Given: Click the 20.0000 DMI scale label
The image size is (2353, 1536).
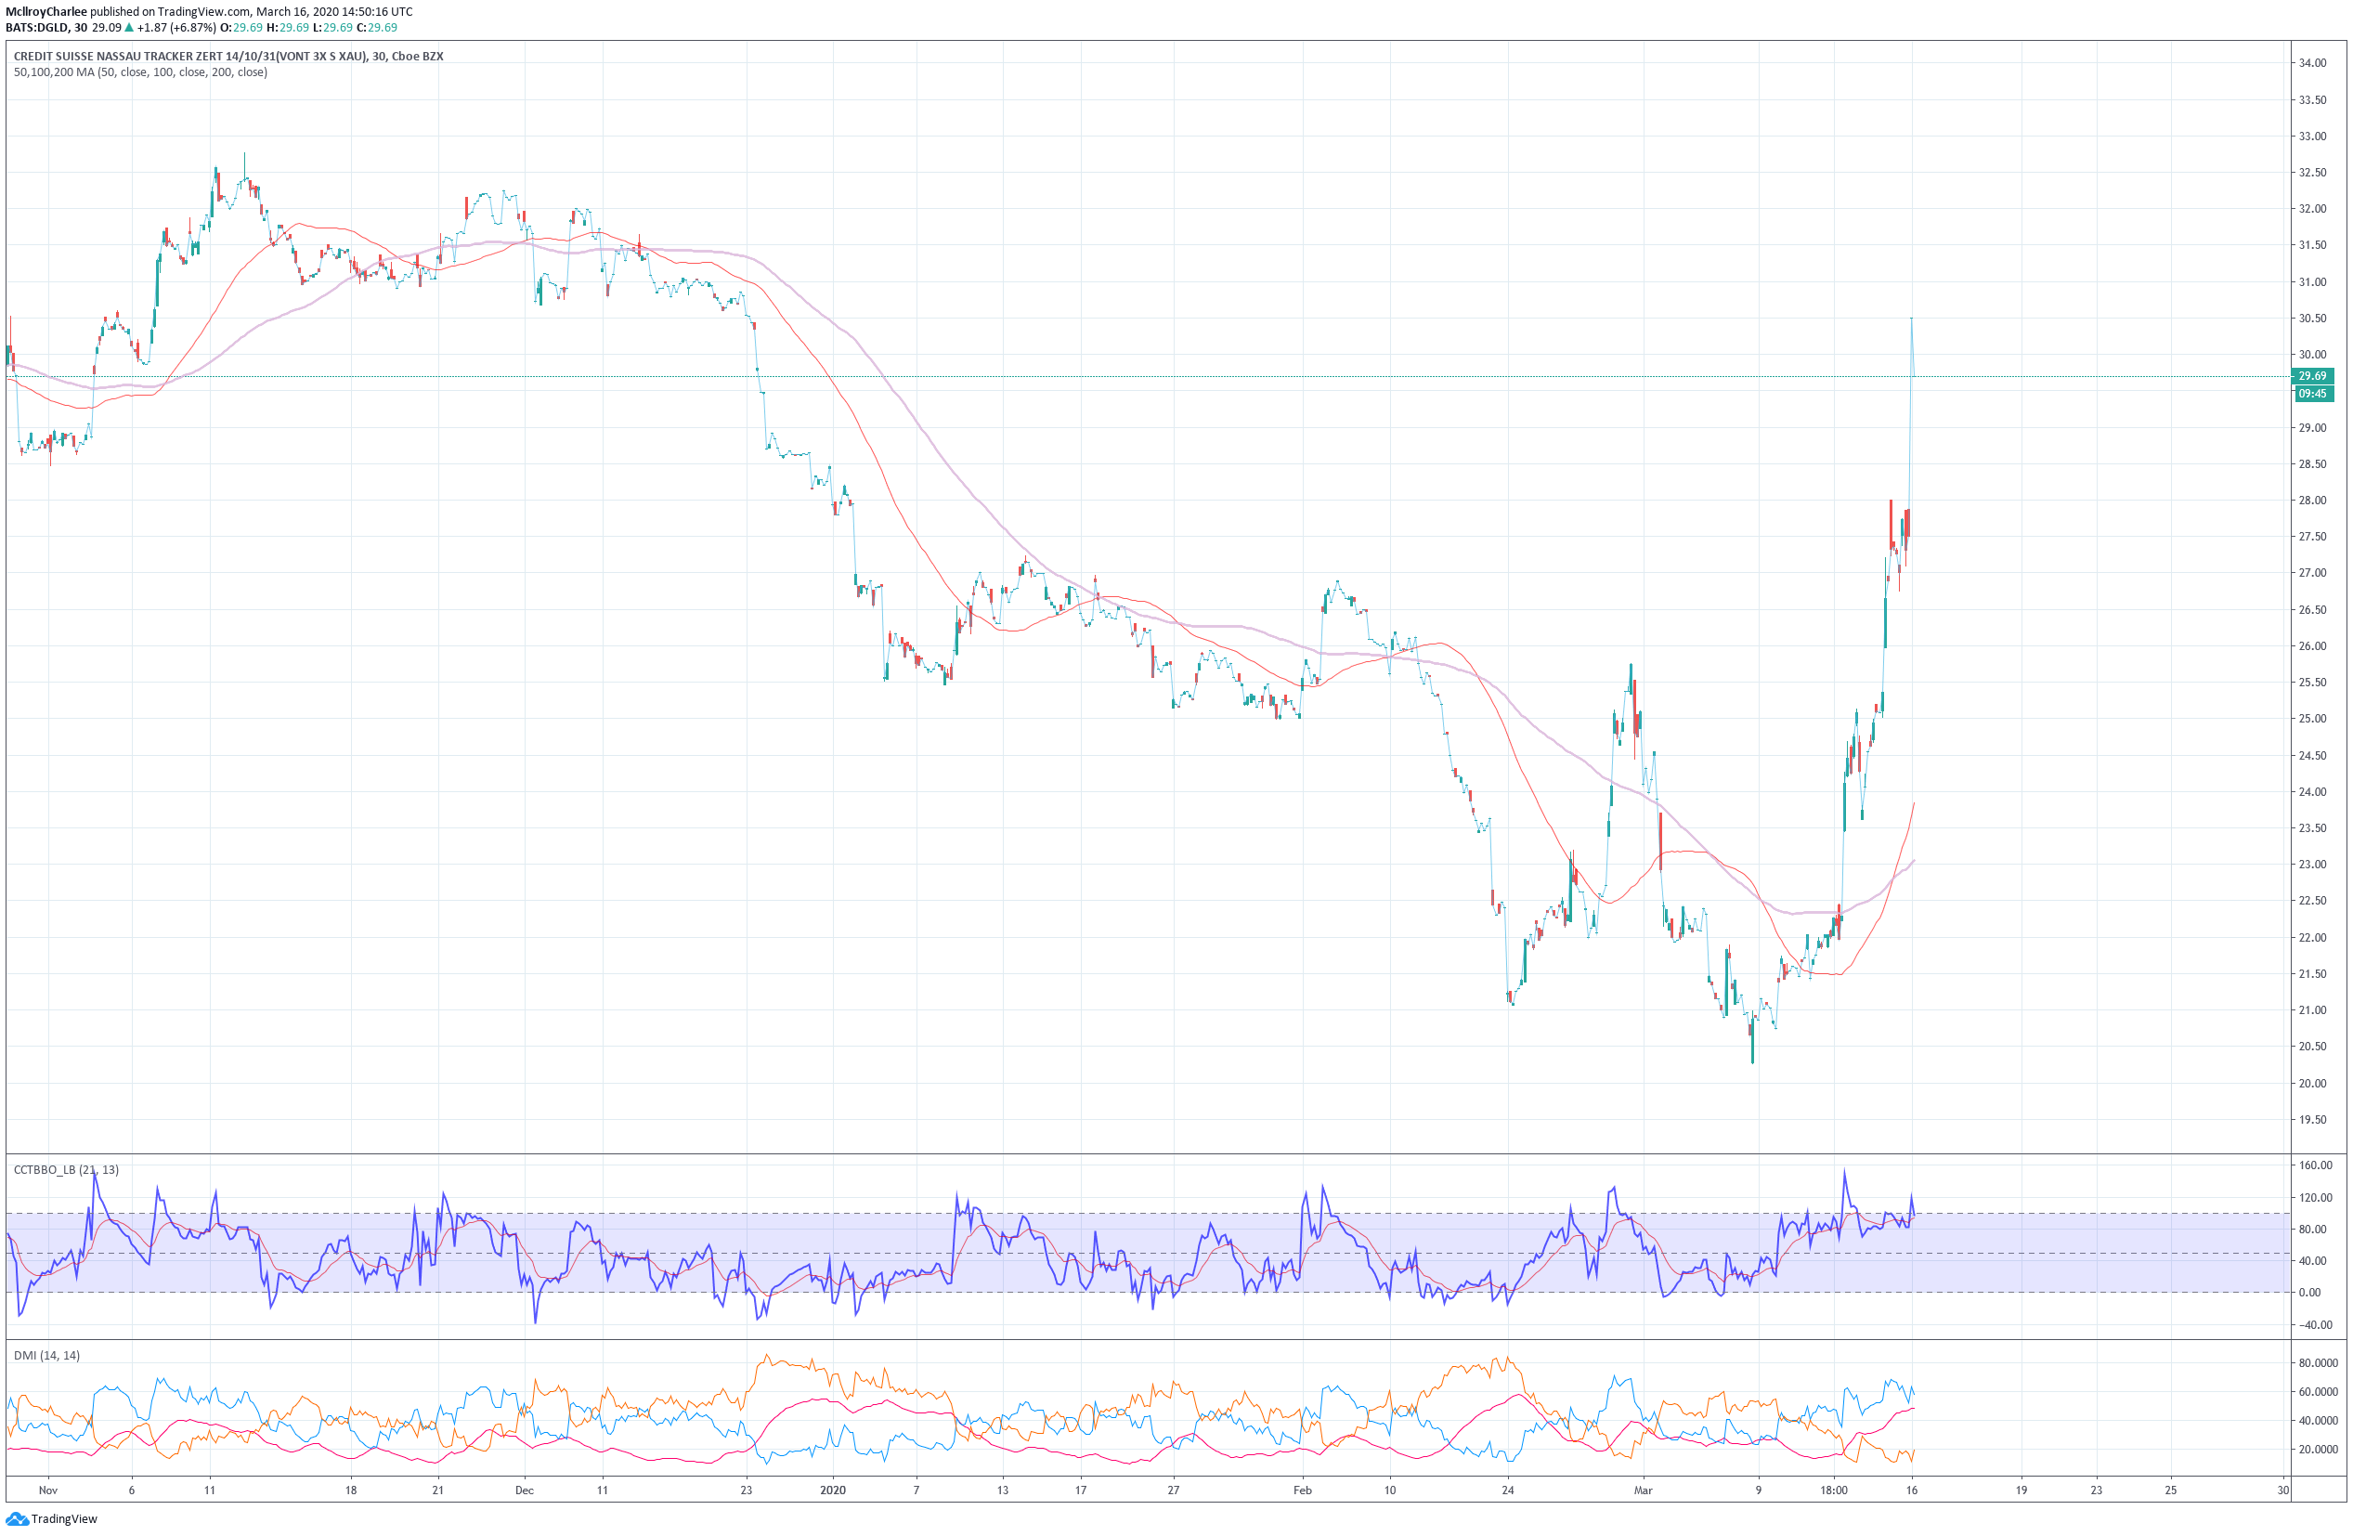Looking at the screenshot, I should 2319,1450.
